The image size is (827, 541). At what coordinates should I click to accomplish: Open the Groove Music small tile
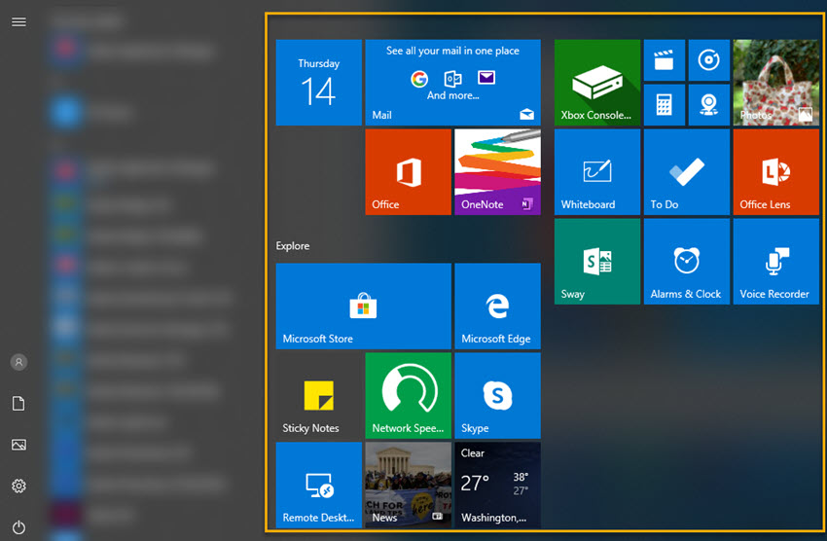tap(709, 60)
